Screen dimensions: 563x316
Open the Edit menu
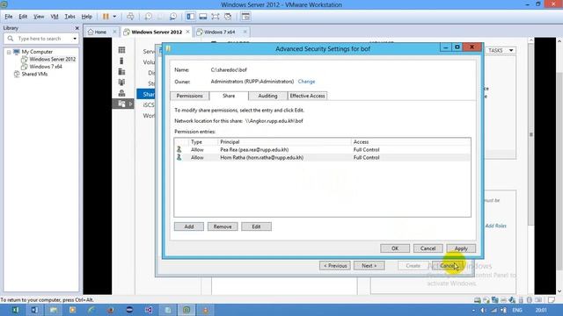[x=23, y=17]
